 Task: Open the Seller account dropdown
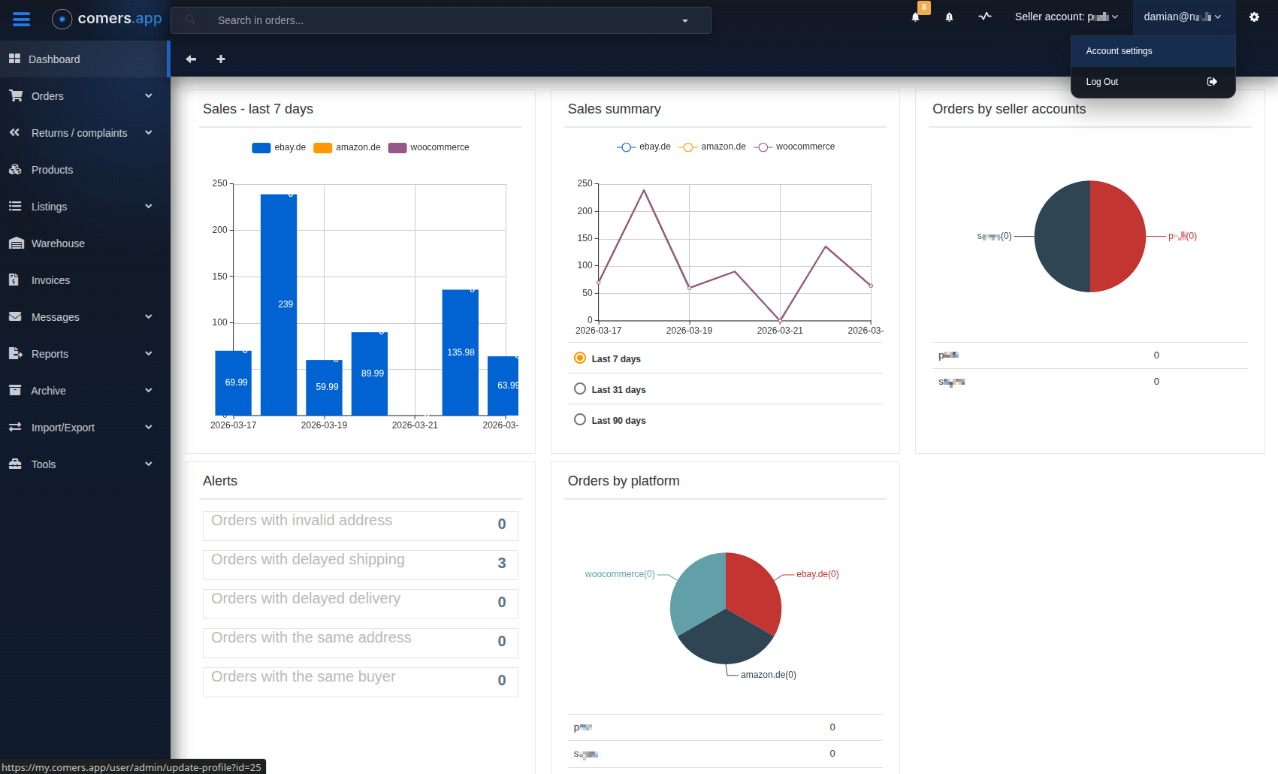pos(1066,17)
